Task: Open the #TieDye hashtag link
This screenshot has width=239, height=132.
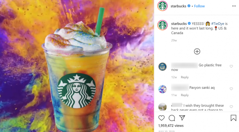Action: 218,24
